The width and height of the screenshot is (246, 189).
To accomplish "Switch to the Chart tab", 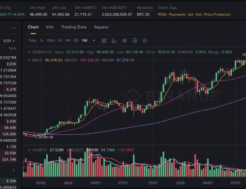I will pos(33,27).
